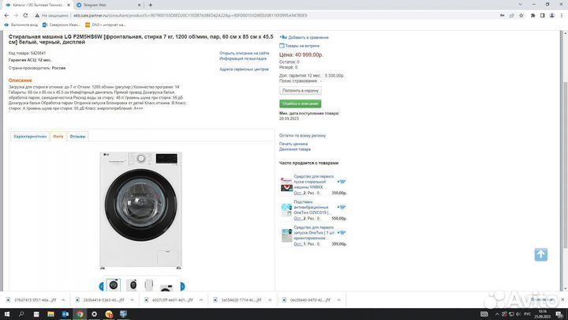The height and width of the screenshot is (320, 568).
Task: Open Остатки по всему региону link
Action: 302,135
